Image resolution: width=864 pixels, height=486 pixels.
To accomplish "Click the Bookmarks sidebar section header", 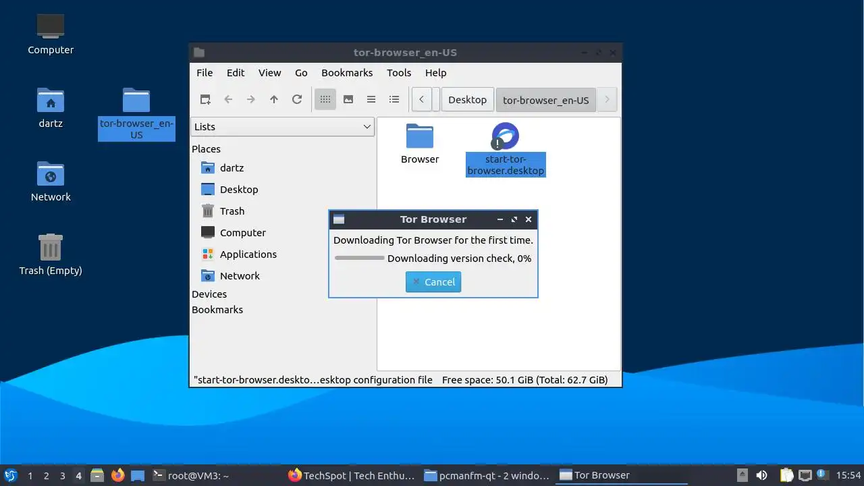I will (217, 310).
